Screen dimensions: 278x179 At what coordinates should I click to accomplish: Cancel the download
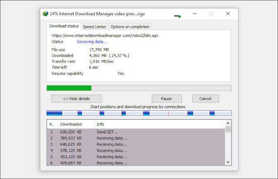[206, 99]
